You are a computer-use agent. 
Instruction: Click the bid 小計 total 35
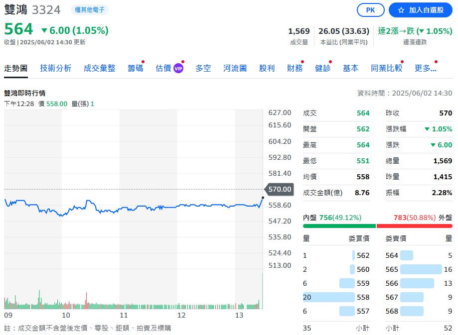coord(307,329)
